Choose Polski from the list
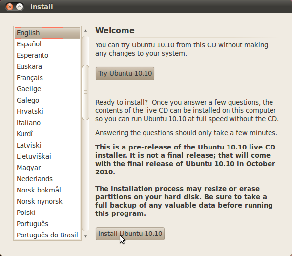 47,213
